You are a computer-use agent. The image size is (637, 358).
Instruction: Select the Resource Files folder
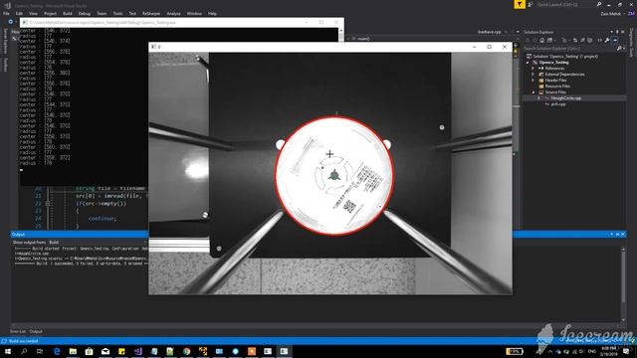(x=556, y=87)
